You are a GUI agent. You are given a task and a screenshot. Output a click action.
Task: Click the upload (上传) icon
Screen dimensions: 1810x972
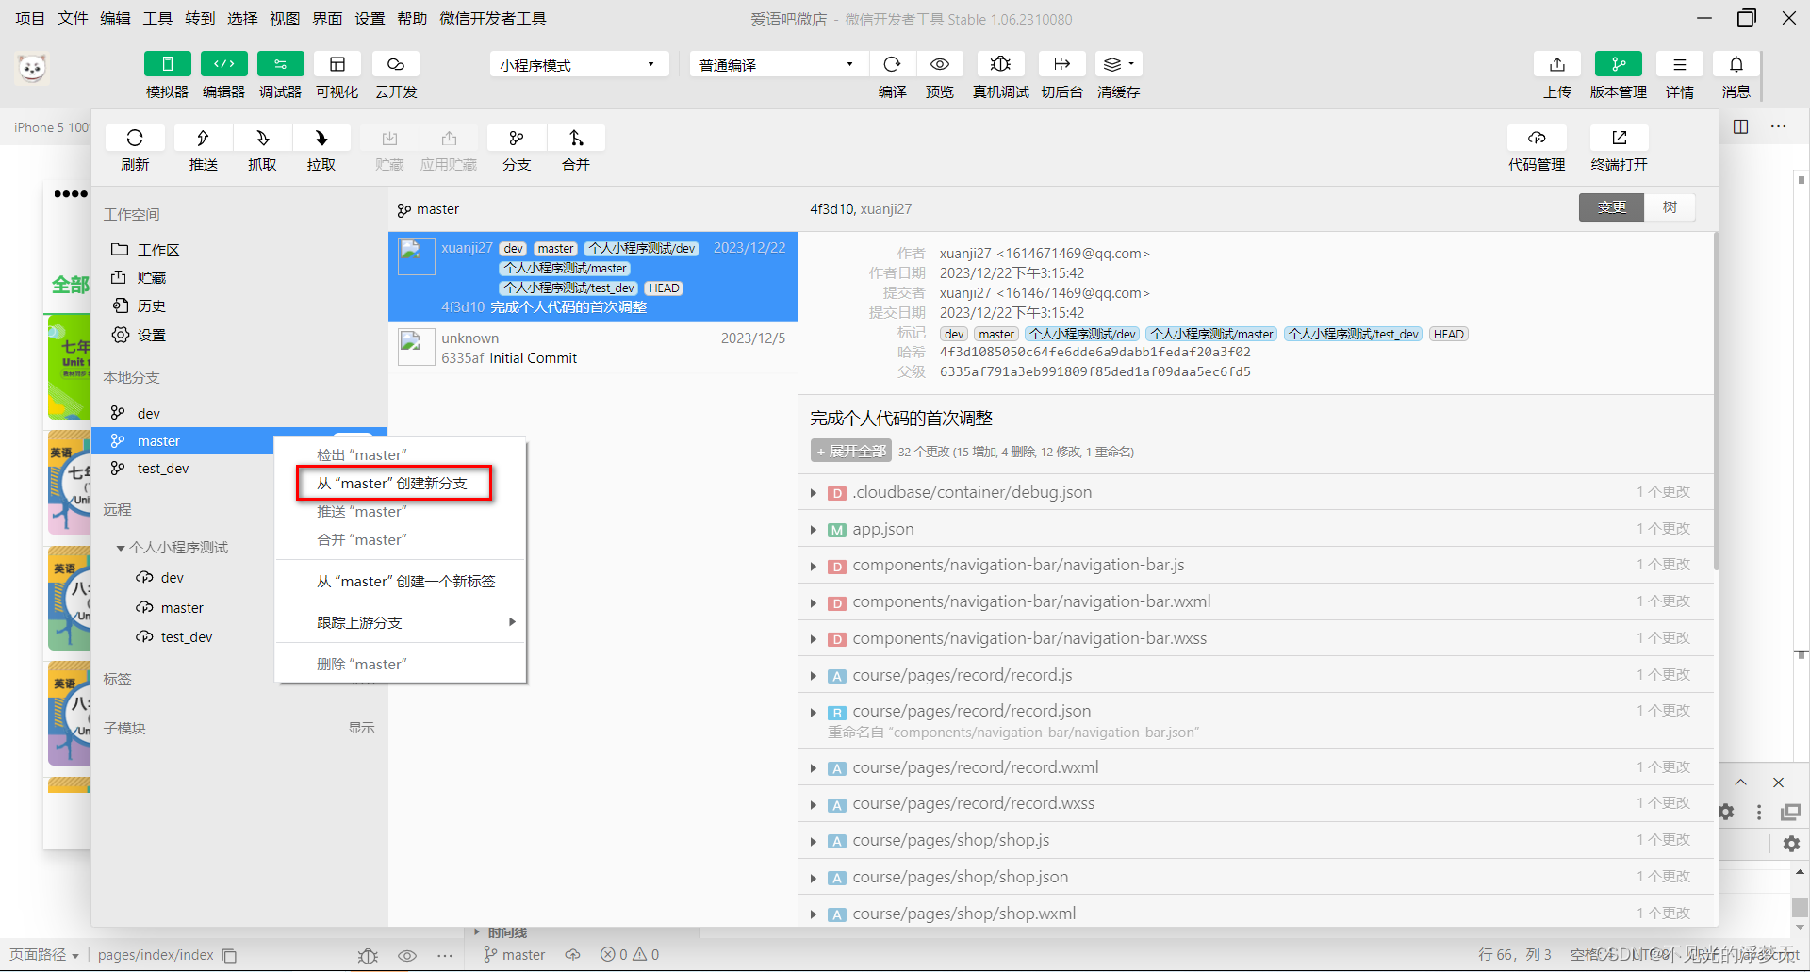pyautogui.click(x=1557, y=64)
